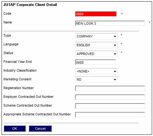
Task: Open the Type dropdown set to COMPANY
Action: 96,36
